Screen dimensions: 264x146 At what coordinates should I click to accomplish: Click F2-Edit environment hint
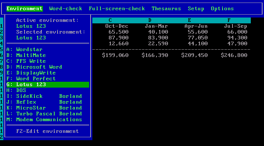tap(47, 131)
